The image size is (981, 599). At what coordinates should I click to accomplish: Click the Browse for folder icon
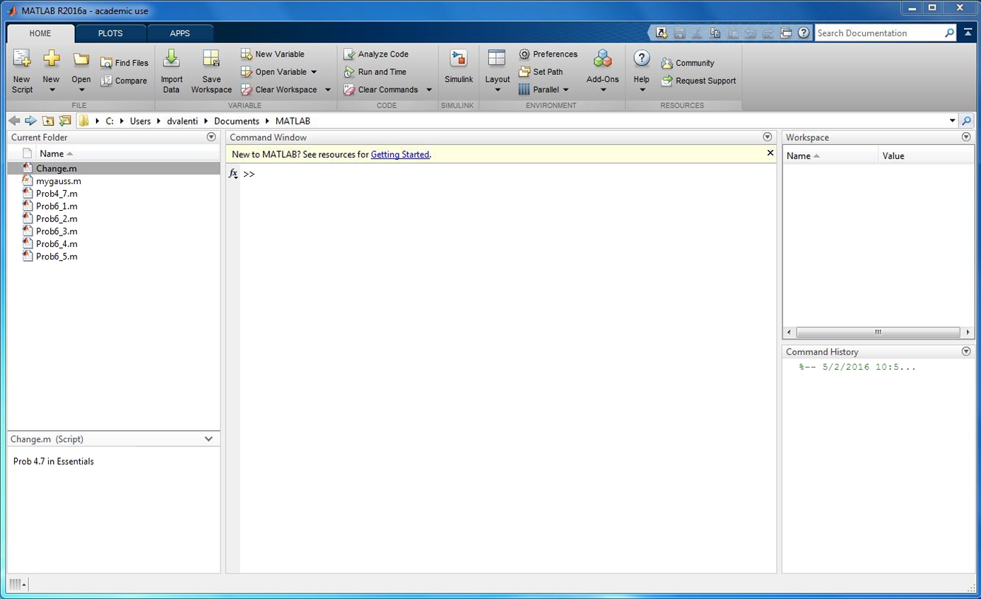65,121
